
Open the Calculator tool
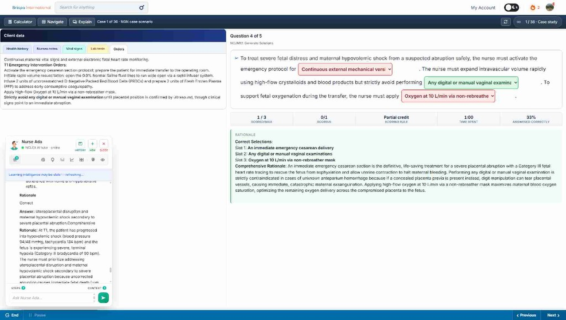tap(20, 22)
